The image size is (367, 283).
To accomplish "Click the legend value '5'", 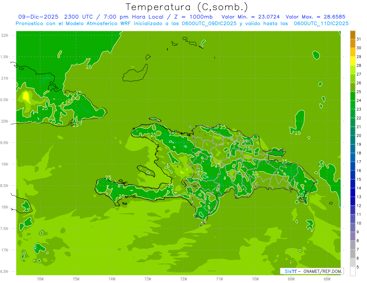I will (x=358, y=267).
